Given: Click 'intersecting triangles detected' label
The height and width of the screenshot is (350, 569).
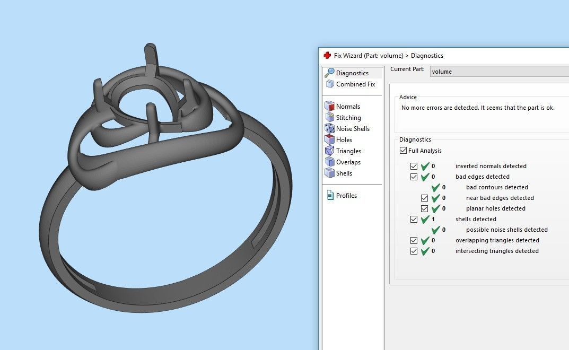Looking at the screenshot, I should coord(497,251).
